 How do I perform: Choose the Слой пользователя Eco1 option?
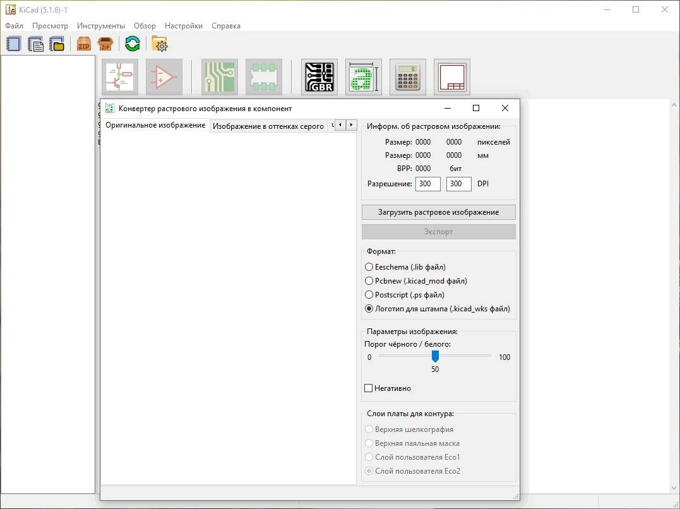pos(413,457)
